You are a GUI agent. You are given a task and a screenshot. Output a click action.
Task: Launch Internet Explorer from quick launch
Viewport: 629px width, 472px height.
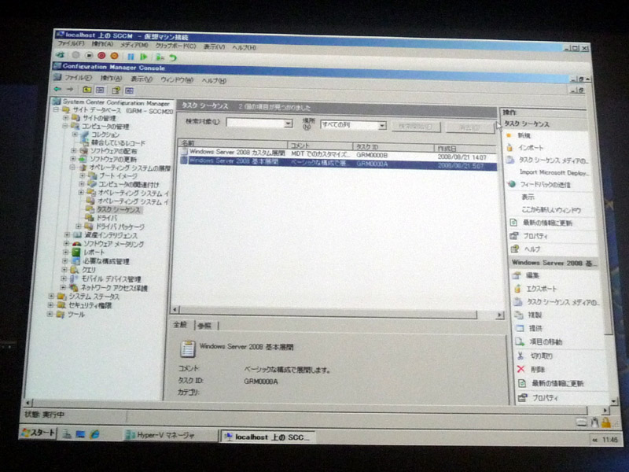[x=95, y=434]
